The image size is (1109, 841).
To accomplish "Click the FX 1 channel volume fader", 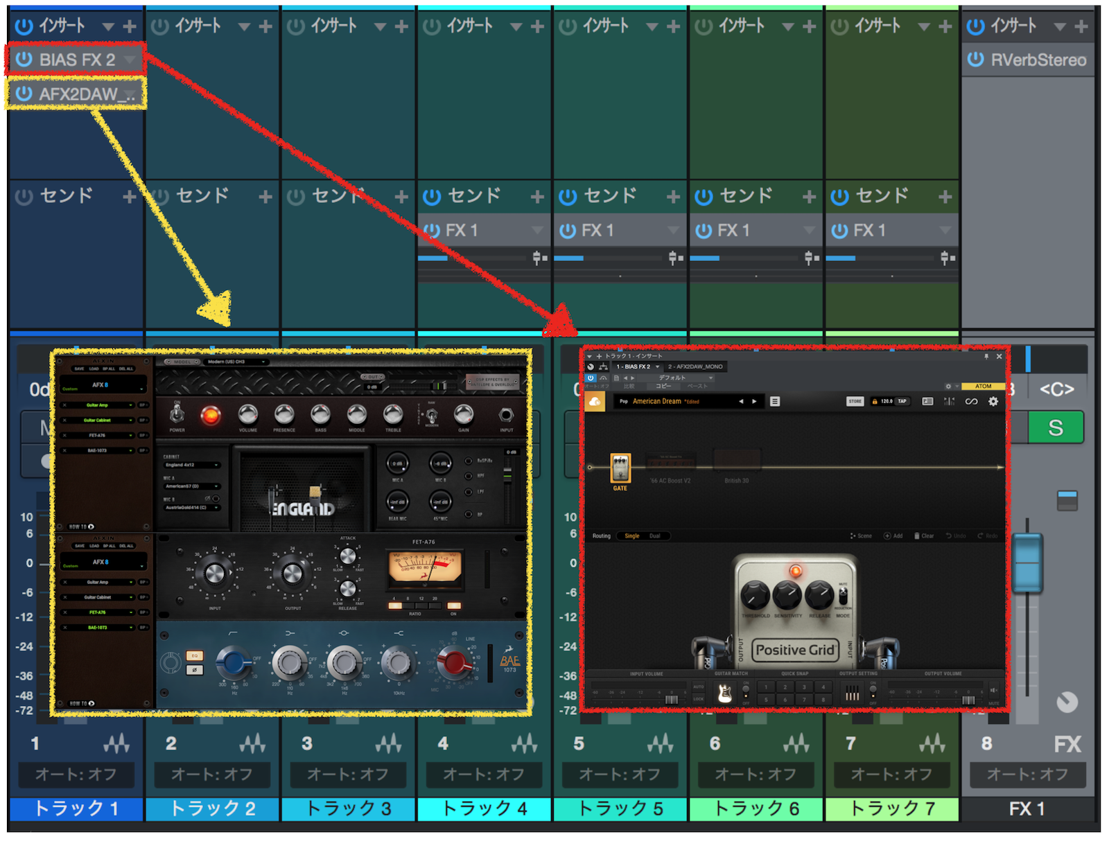I will [1027, 563].
